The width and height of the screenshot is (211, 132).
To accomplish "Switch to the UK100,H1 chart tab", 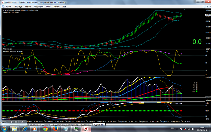I will 34,125.
